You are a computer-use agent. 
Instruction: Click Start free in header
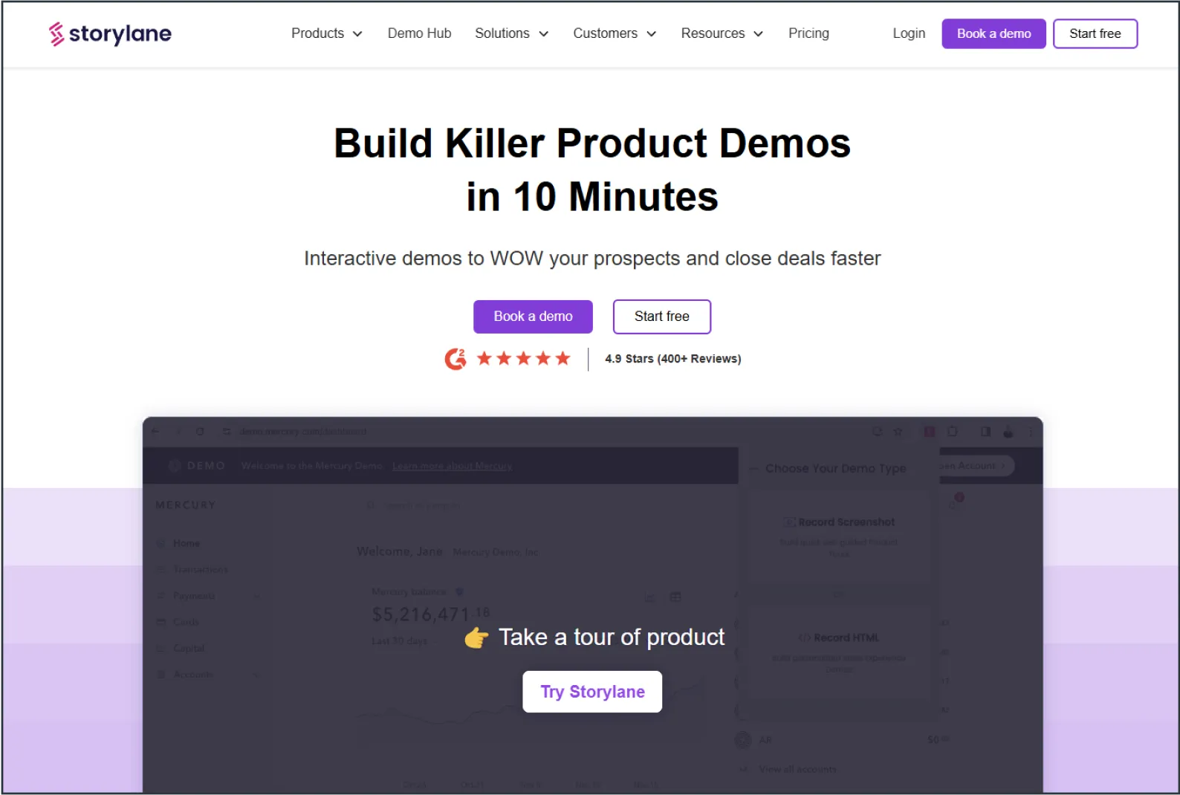1095,33
